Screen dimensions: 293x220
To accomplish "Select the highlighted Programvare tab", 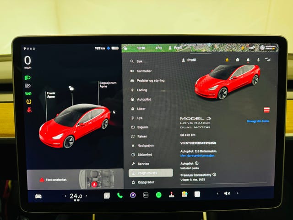I will pos(151,173).
